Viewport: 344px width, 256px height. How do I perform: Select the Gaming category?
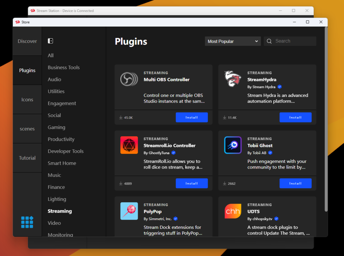click(x=56, y=127)
